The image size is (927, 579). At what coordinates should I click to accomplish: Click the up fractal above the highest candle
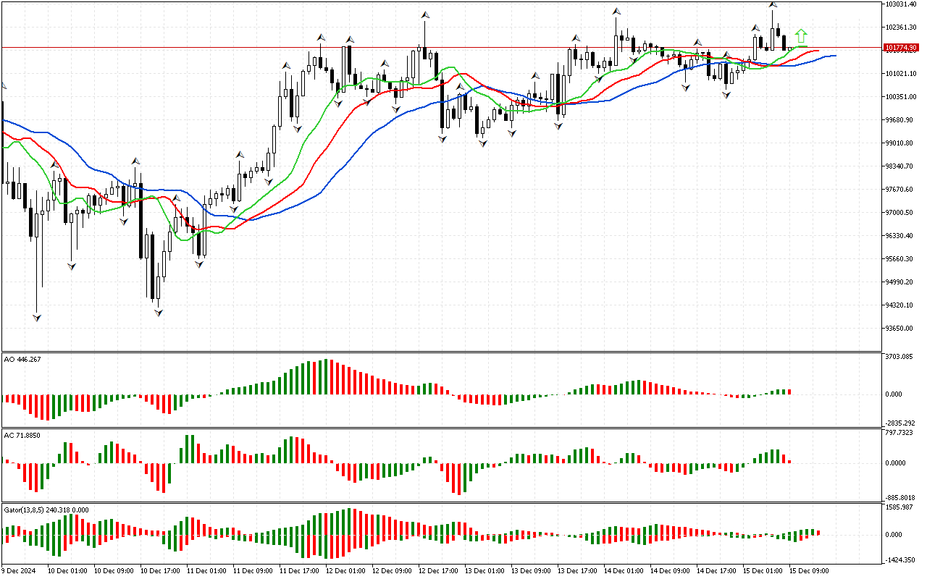pos(773,4)
